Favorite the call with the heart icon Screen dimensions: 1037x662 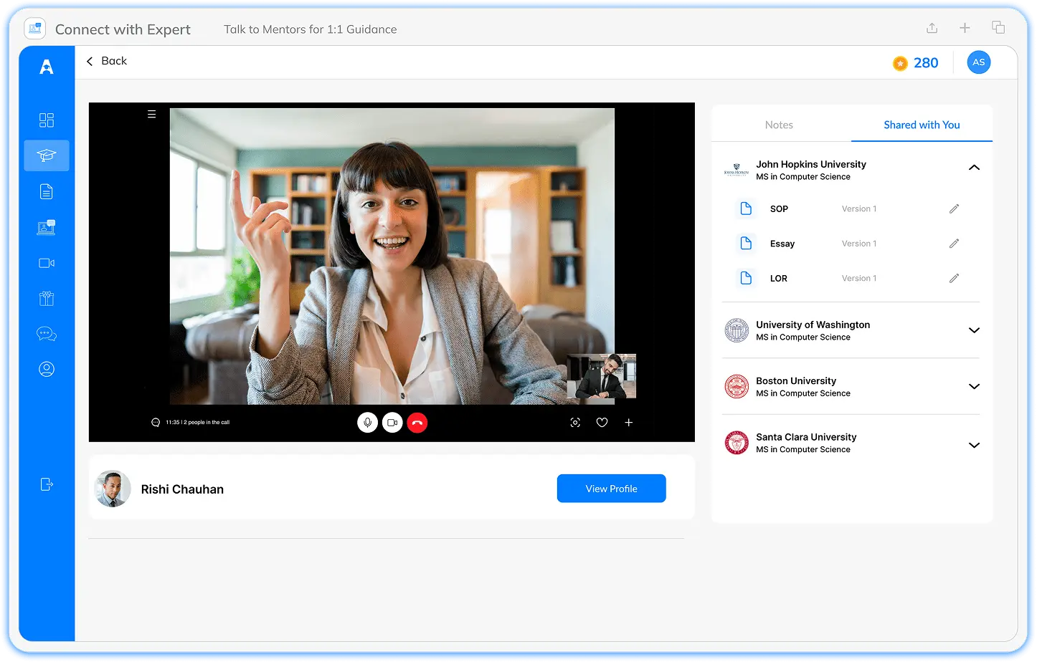(602, 422)
